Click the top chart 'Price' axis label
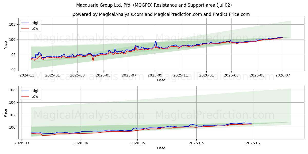 tap(6, 45)
